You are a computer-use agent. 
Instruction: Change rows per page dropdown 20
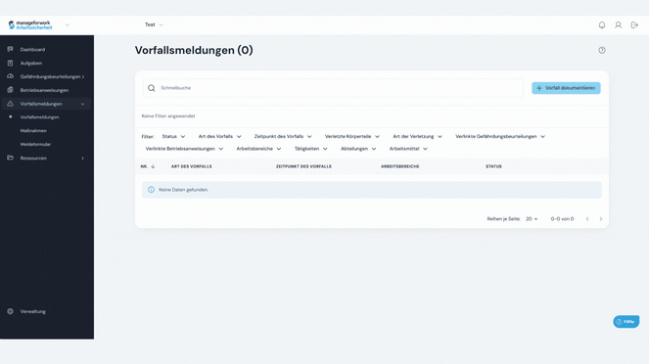pos(532,219)
